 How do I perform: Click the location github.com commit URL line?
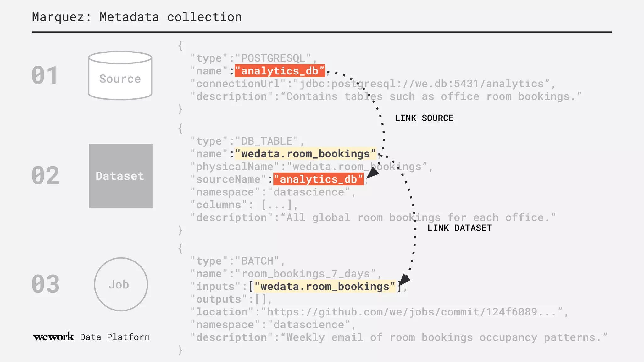(x=379, y=312)
